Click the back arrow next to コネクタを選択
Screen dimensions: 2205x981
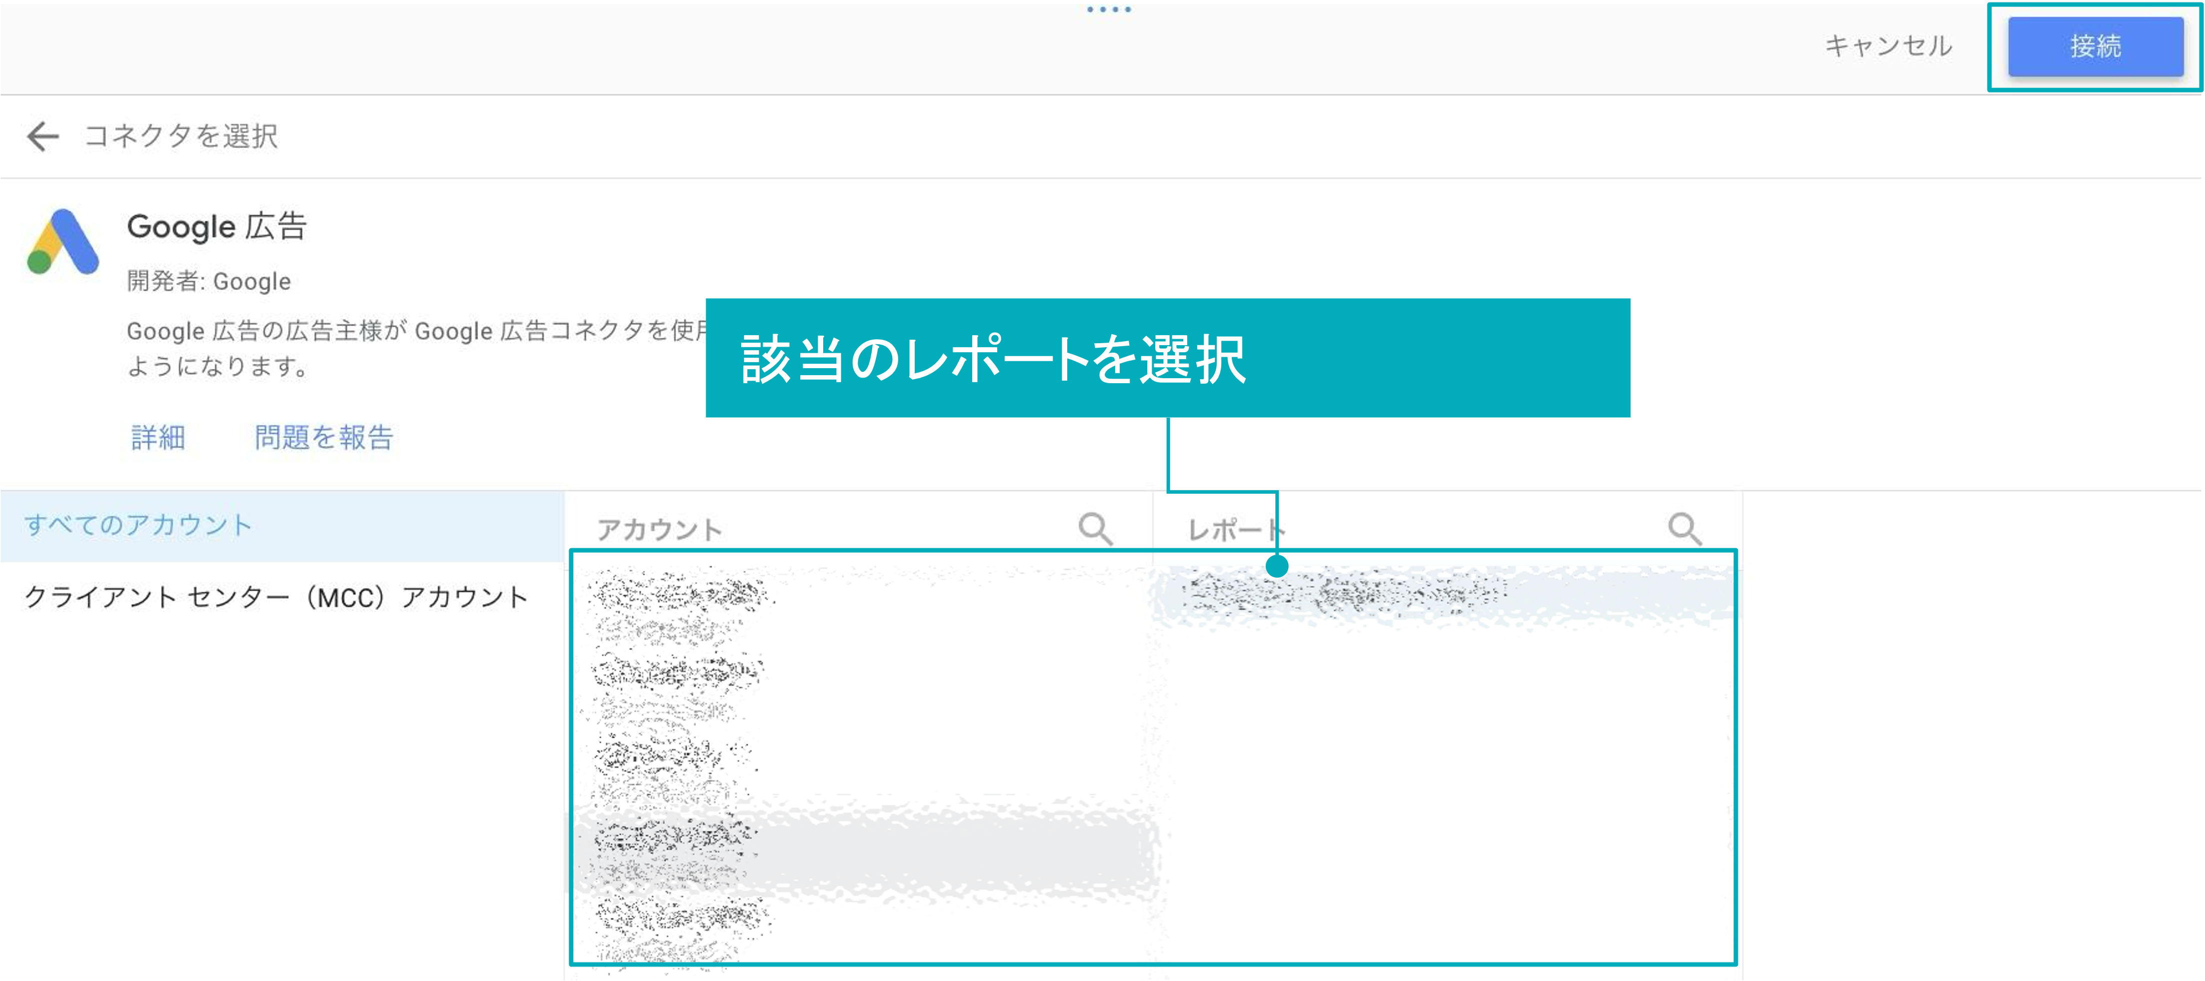[x=42, y=135]
